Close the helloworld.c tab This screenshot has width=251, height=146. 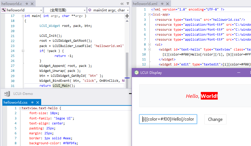(x=32, y=4)
